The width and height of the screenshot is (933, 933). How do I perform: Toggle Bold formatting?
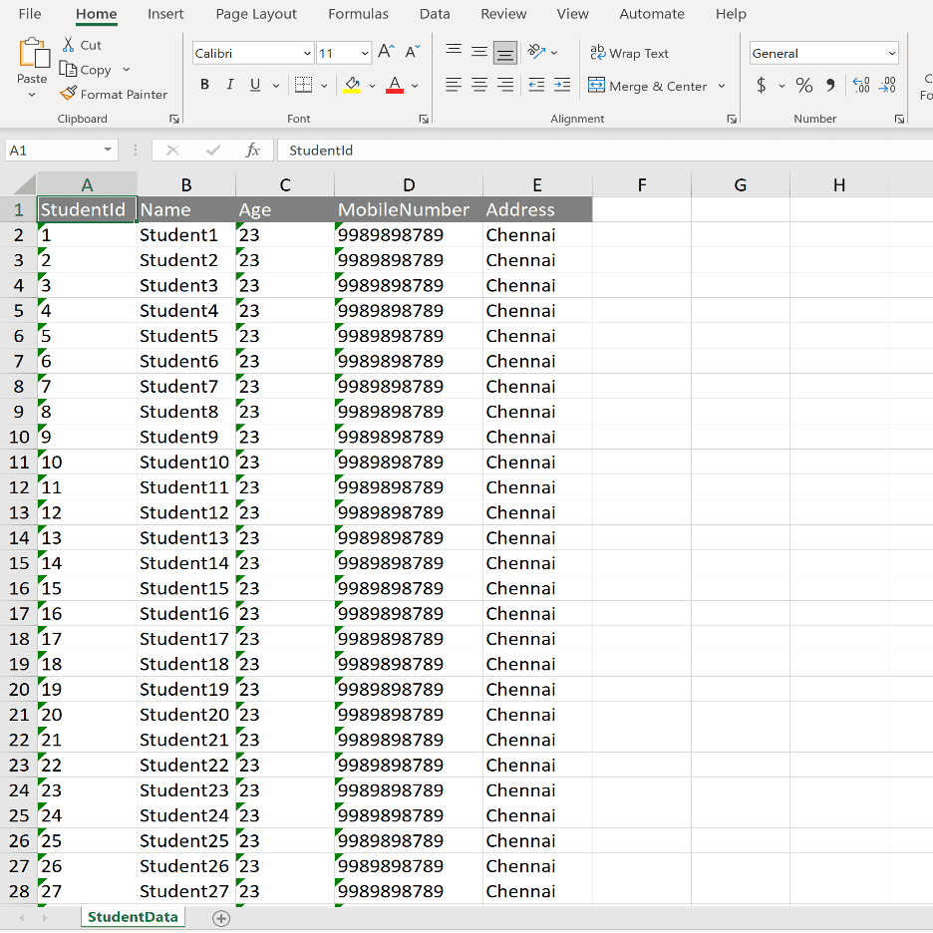click(204, 85)
